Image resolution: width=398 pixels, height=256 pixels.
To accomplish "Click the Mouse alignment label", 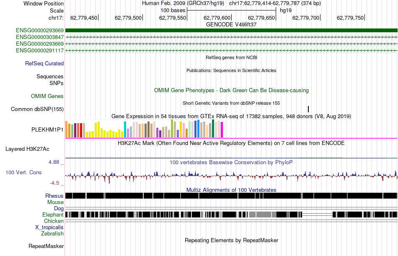I will [55, 202].
